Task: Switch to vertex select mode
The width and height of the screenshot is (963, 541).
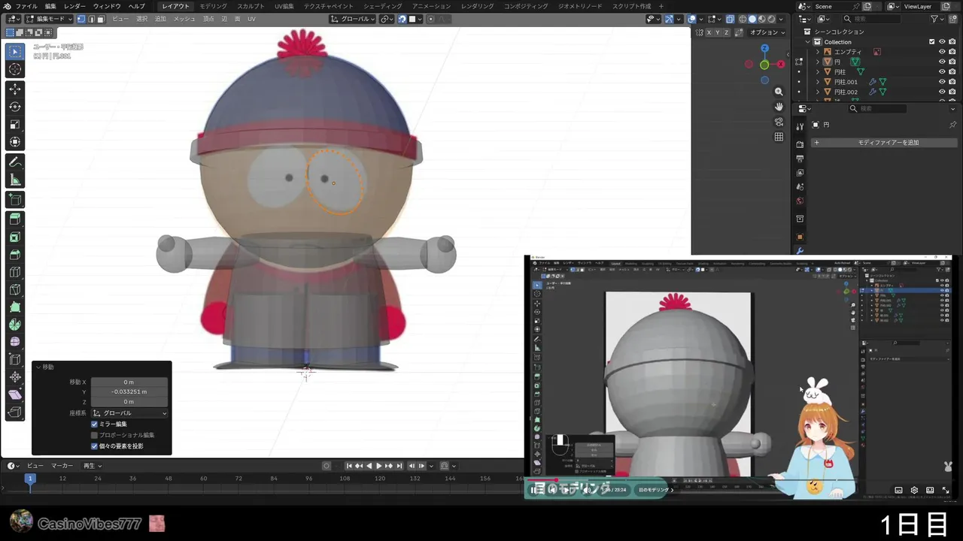Action: (81, 19)
